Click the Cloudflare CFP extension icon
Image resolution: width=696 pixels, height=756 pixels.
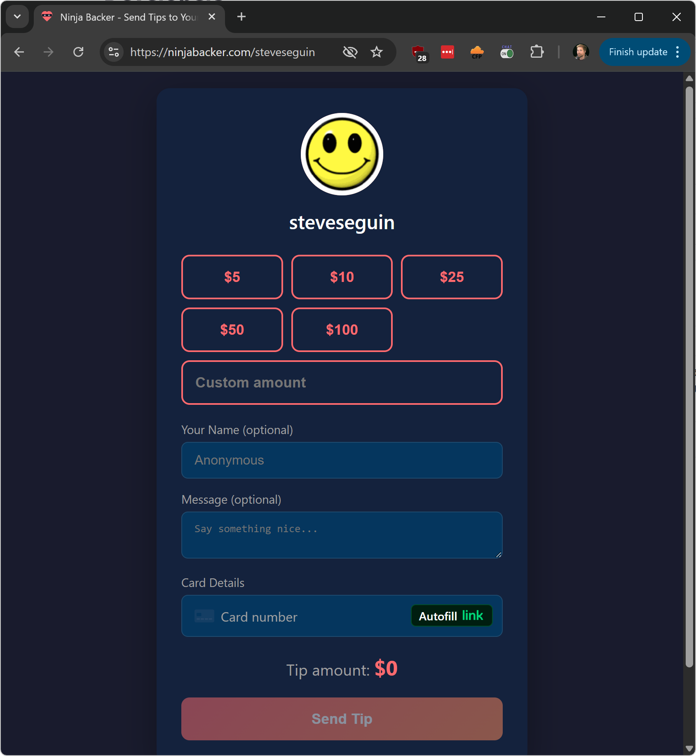[477, 52]
